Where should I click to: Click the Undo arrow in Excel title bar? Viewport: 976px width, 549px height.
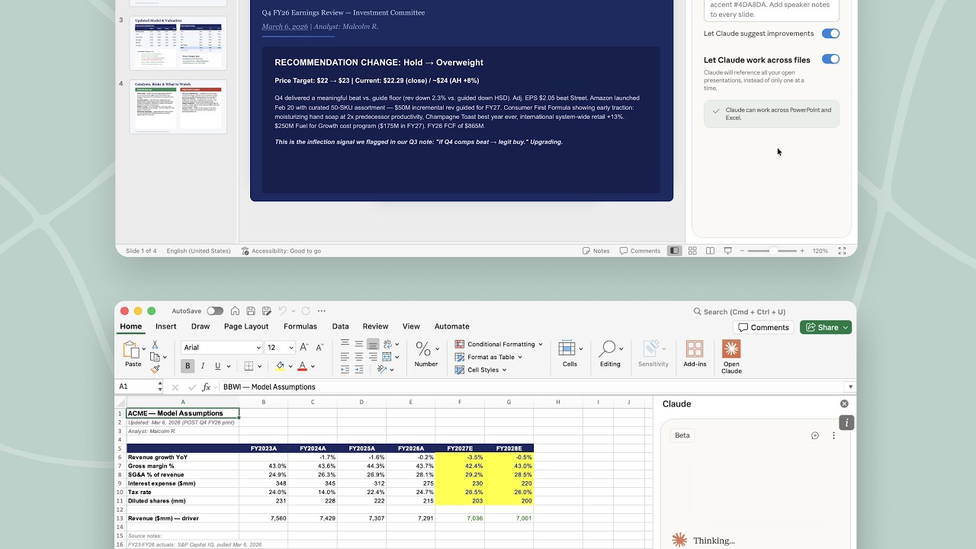(x=282, y=311)
